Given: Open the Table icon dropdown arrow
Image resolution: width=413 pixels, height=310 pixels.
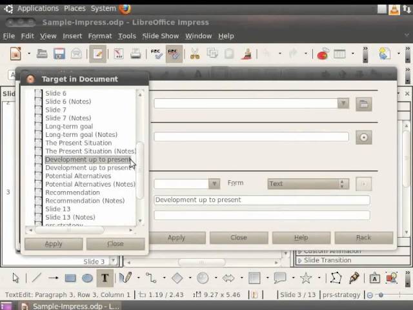Looking at the screenshot, I should click(x=353, y=54).
